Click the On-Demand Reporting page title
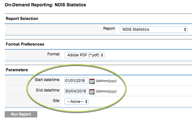 [x=45, y=5]
